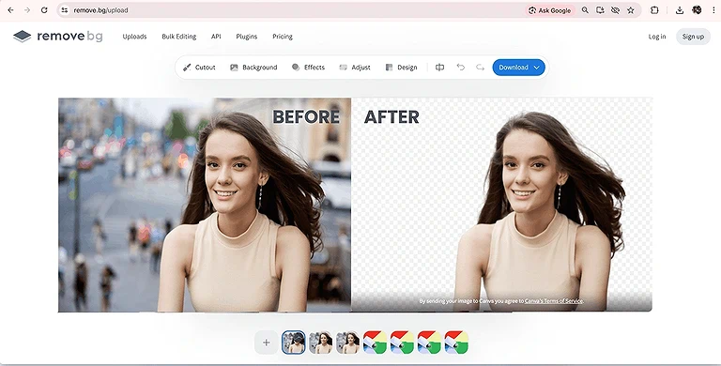This screenshot has height=366, width=721.
Task: Click the Ask Google chip
Action: (x=549, y=10)
